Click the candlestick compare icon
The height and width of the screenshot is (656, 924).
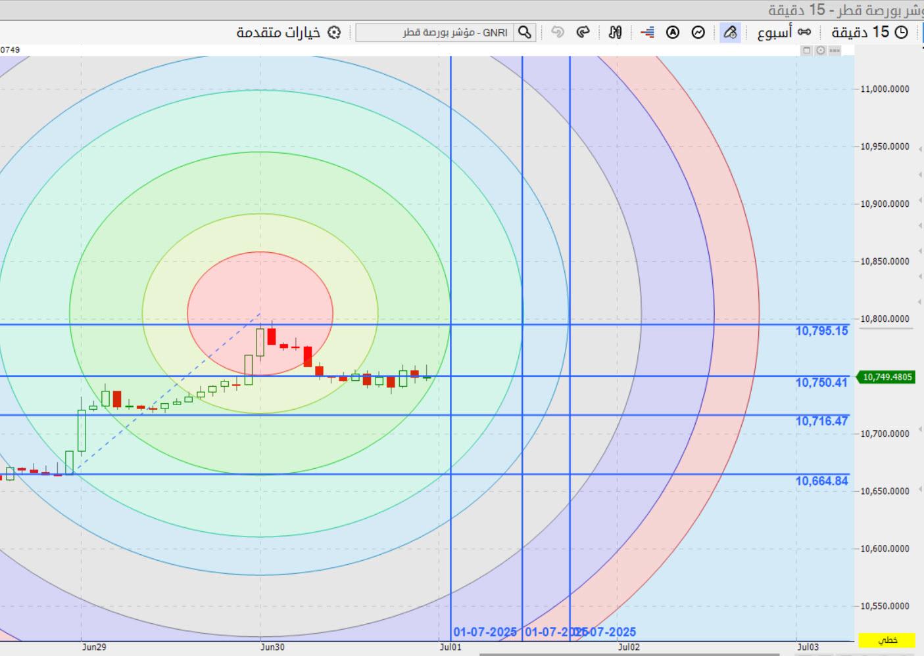click(615, 32)
